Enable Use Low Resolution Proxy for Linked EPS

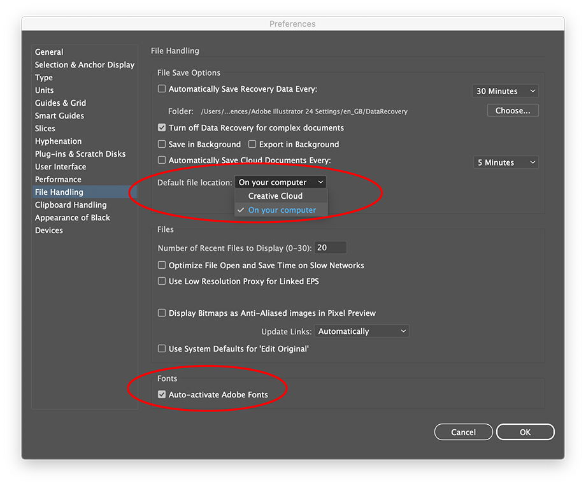click(x=162, y=281)
